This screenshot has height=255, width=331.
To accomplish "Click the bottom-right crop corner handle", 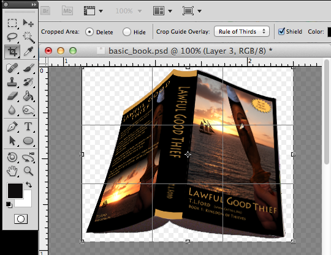I will [293, 242].
